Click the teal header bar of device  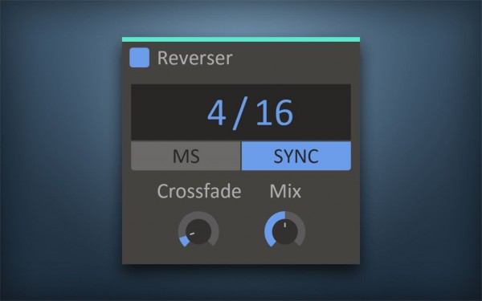pyautogui.click(x=241, y=39)
